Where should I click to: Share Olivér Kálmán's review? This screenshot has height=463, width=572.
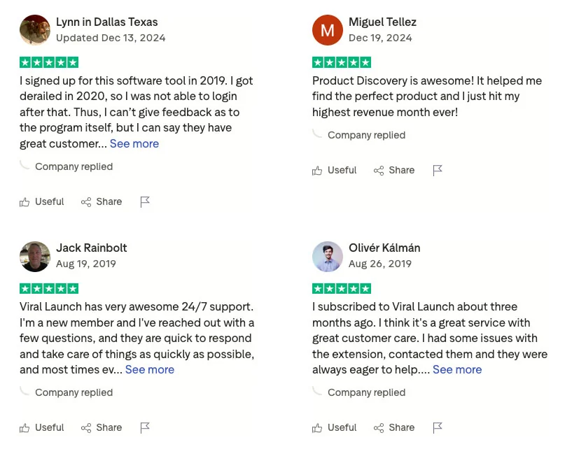pyautogui.click(x=394, y=428)
